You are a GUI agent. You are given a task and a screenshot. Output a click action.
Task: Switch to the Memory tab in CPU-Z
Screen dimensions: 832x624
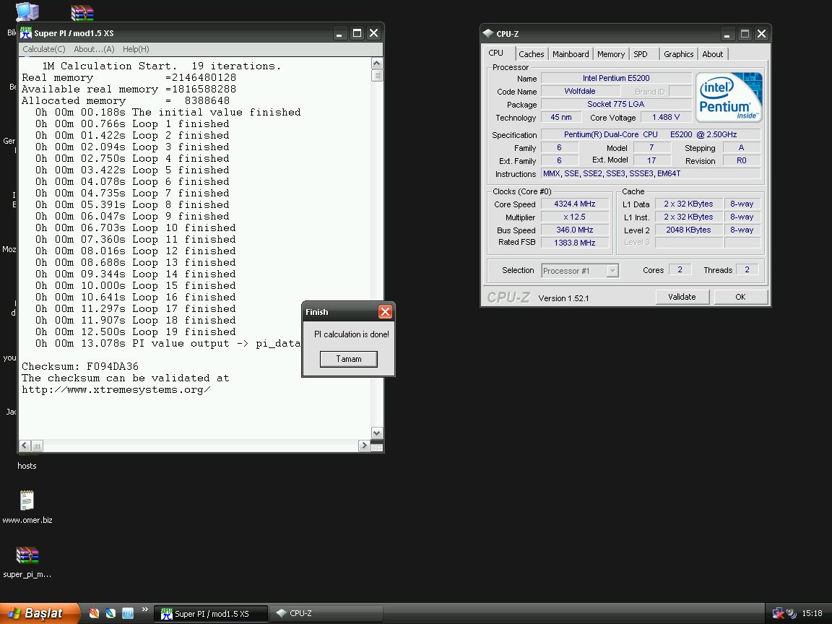tap(611, 54)
